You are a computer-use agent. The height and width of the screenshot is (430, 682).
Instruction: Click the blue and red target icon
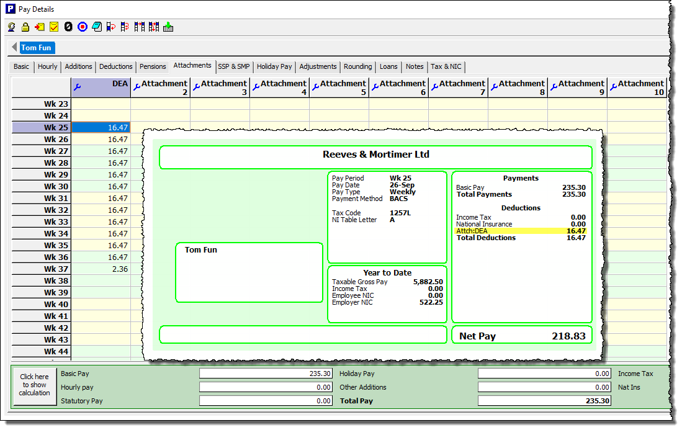click(x=83, y=27)
